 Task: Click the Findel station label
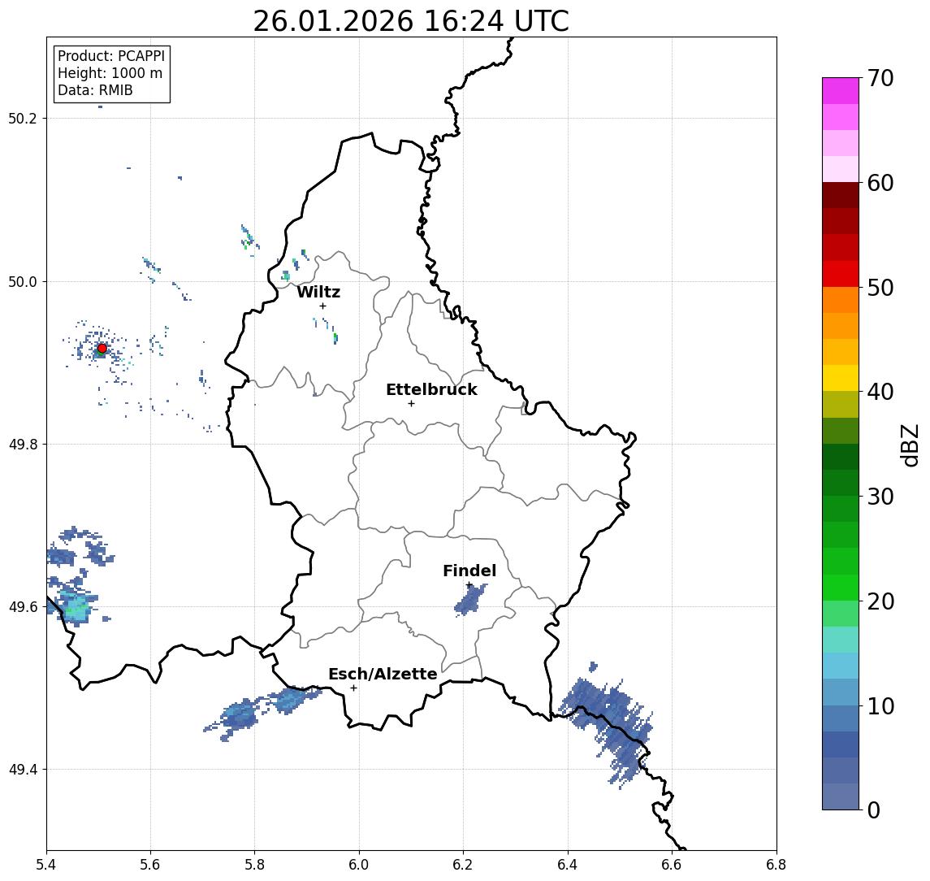click(x=469, y=571)
